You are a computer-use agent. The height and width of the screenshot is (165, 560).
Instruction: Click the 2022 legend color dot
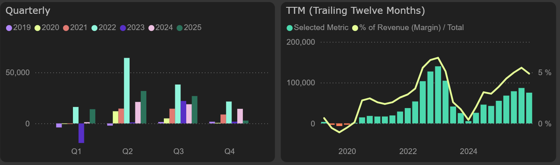click(95, 28)
